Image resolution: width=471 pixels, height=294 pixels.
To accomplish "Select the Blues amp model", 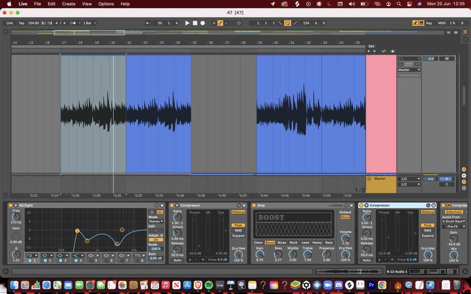I will point(282,243).
